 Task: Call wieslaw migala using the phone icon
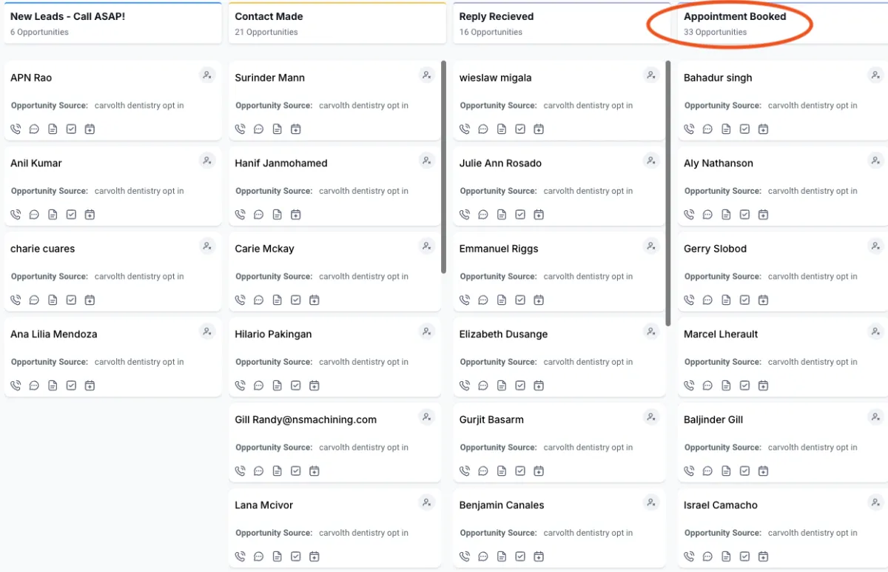(x=464, y=129)
